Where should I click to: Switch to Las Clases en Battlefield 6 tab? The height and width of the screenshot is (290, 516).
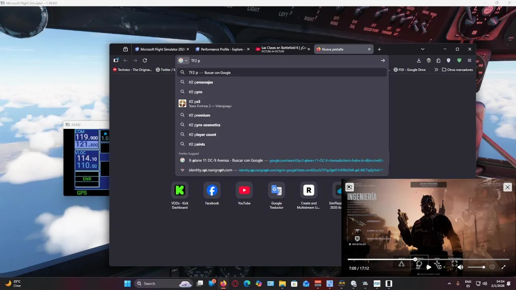pyautogui.click(x=283, y=49)
